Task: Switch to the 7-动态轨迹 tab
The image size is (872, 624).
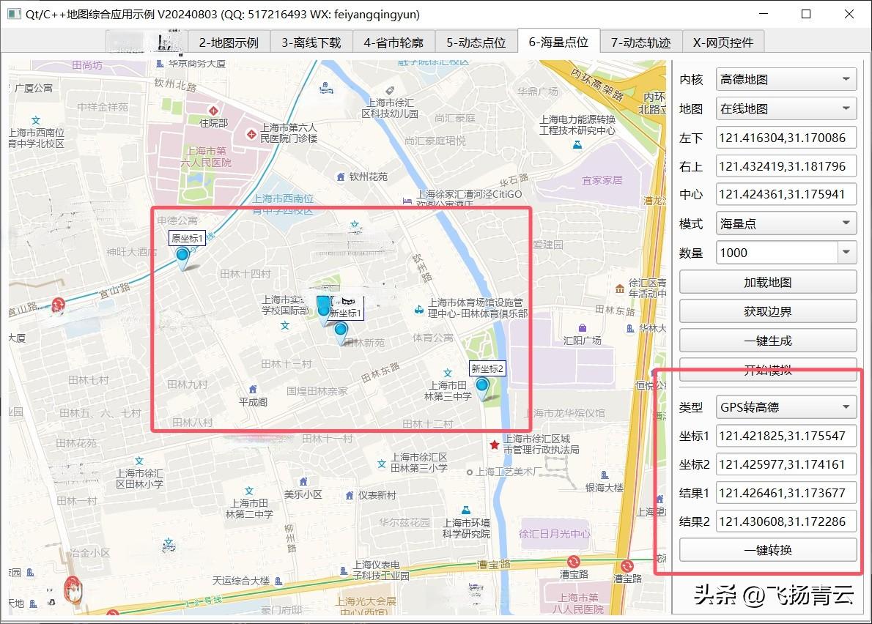Action: pos(640,42)
